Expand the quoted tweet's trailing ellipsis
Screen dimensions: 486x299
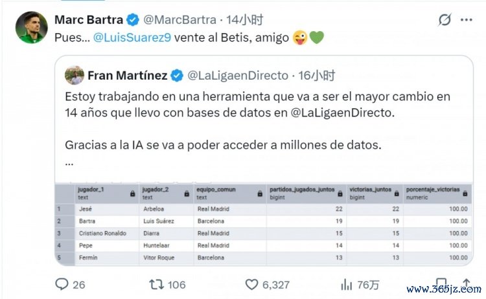tap(69, 162)
